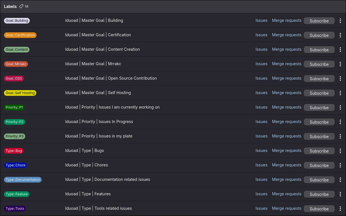Expand actions dropdown for Goal::OSS row
Image resolution: width=346 pixels, height=216 pixels.
click(x=340, y=79)
